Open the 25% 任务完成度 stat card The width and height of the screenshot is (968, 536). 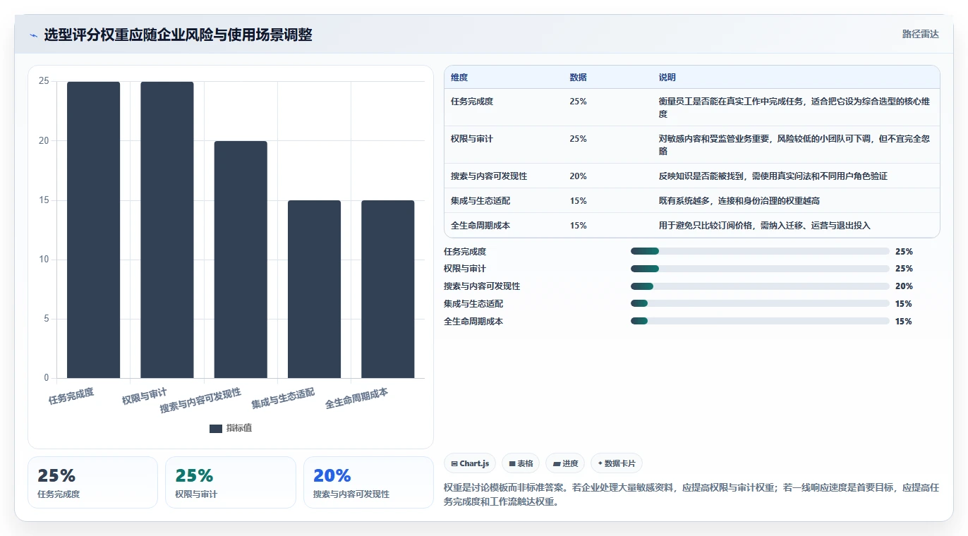[x=92, y=482]
